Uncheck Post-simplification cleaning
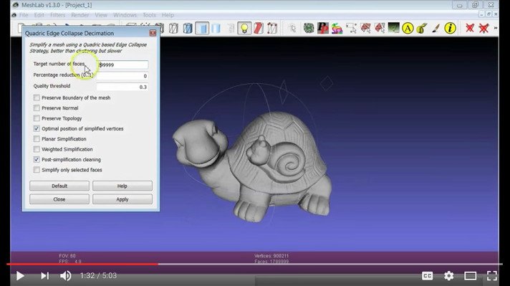This screenshot has width=510, height=286. (37, 160)
